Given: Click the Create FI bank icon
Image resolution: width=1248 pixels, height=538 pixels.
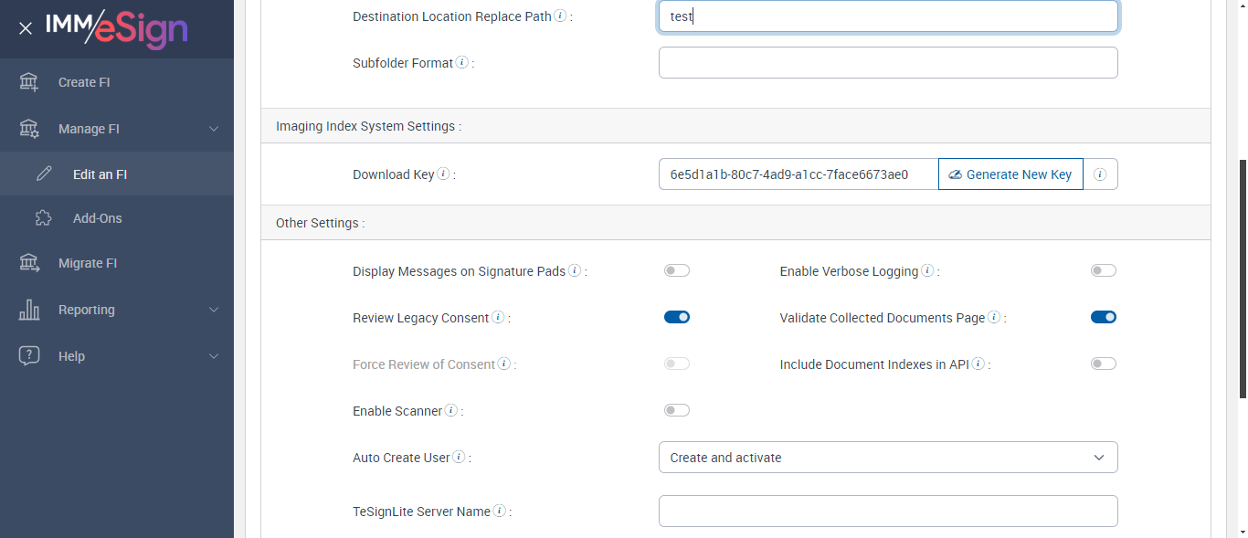Looking at the screenshot, I should (x=29, y=82).
